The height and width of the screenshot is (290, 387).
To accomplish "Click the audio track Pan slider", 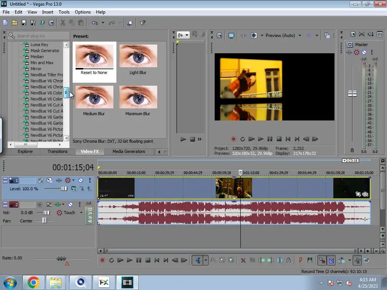I will [x=45, y=221].
